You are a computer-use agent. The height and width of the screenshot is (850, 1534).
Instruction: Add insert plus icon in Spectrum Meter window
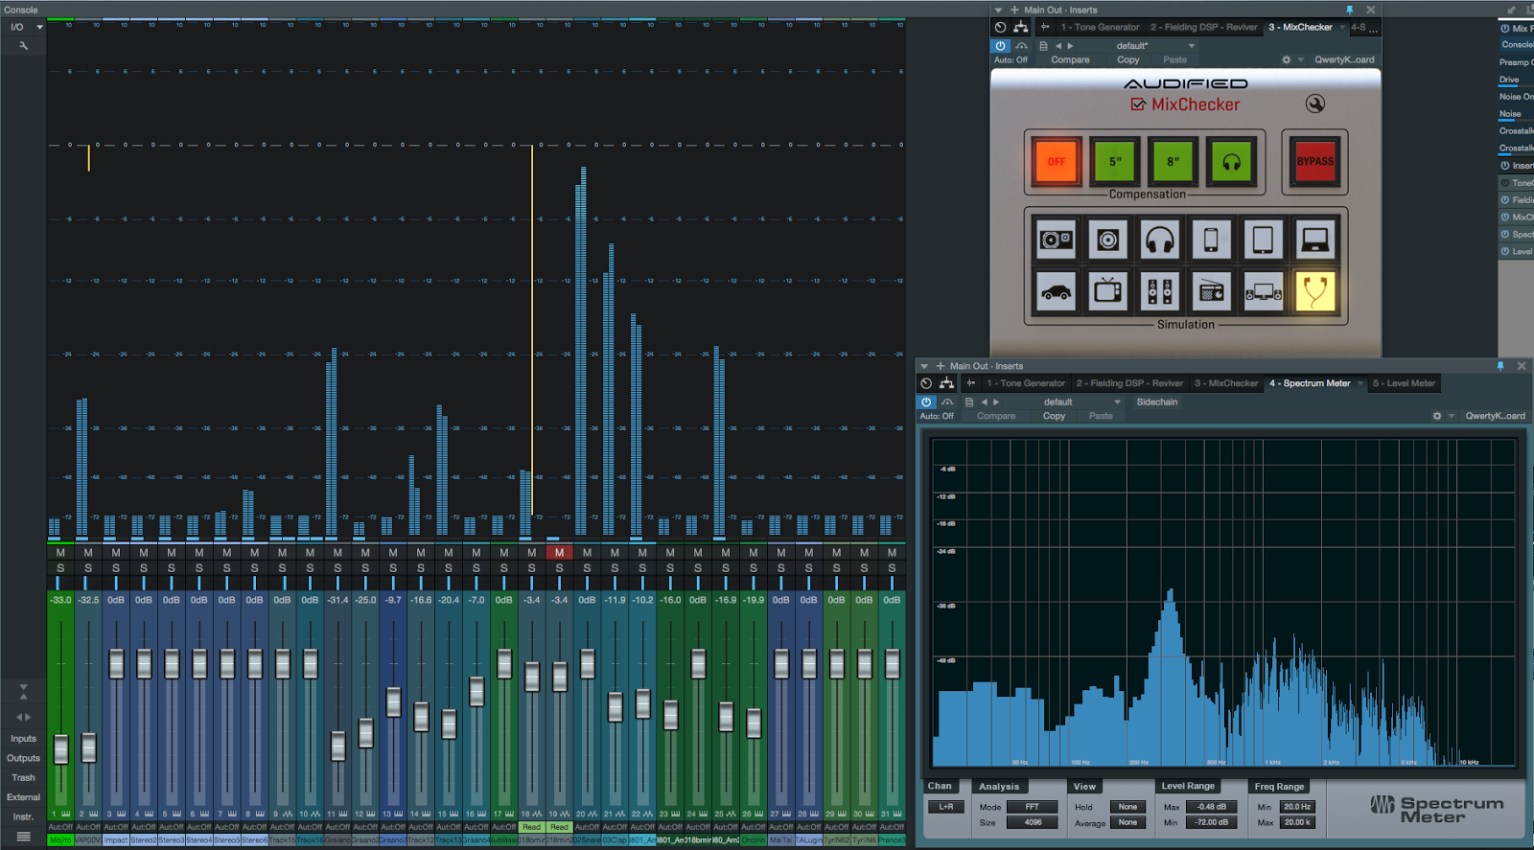(x=940, y=366)
